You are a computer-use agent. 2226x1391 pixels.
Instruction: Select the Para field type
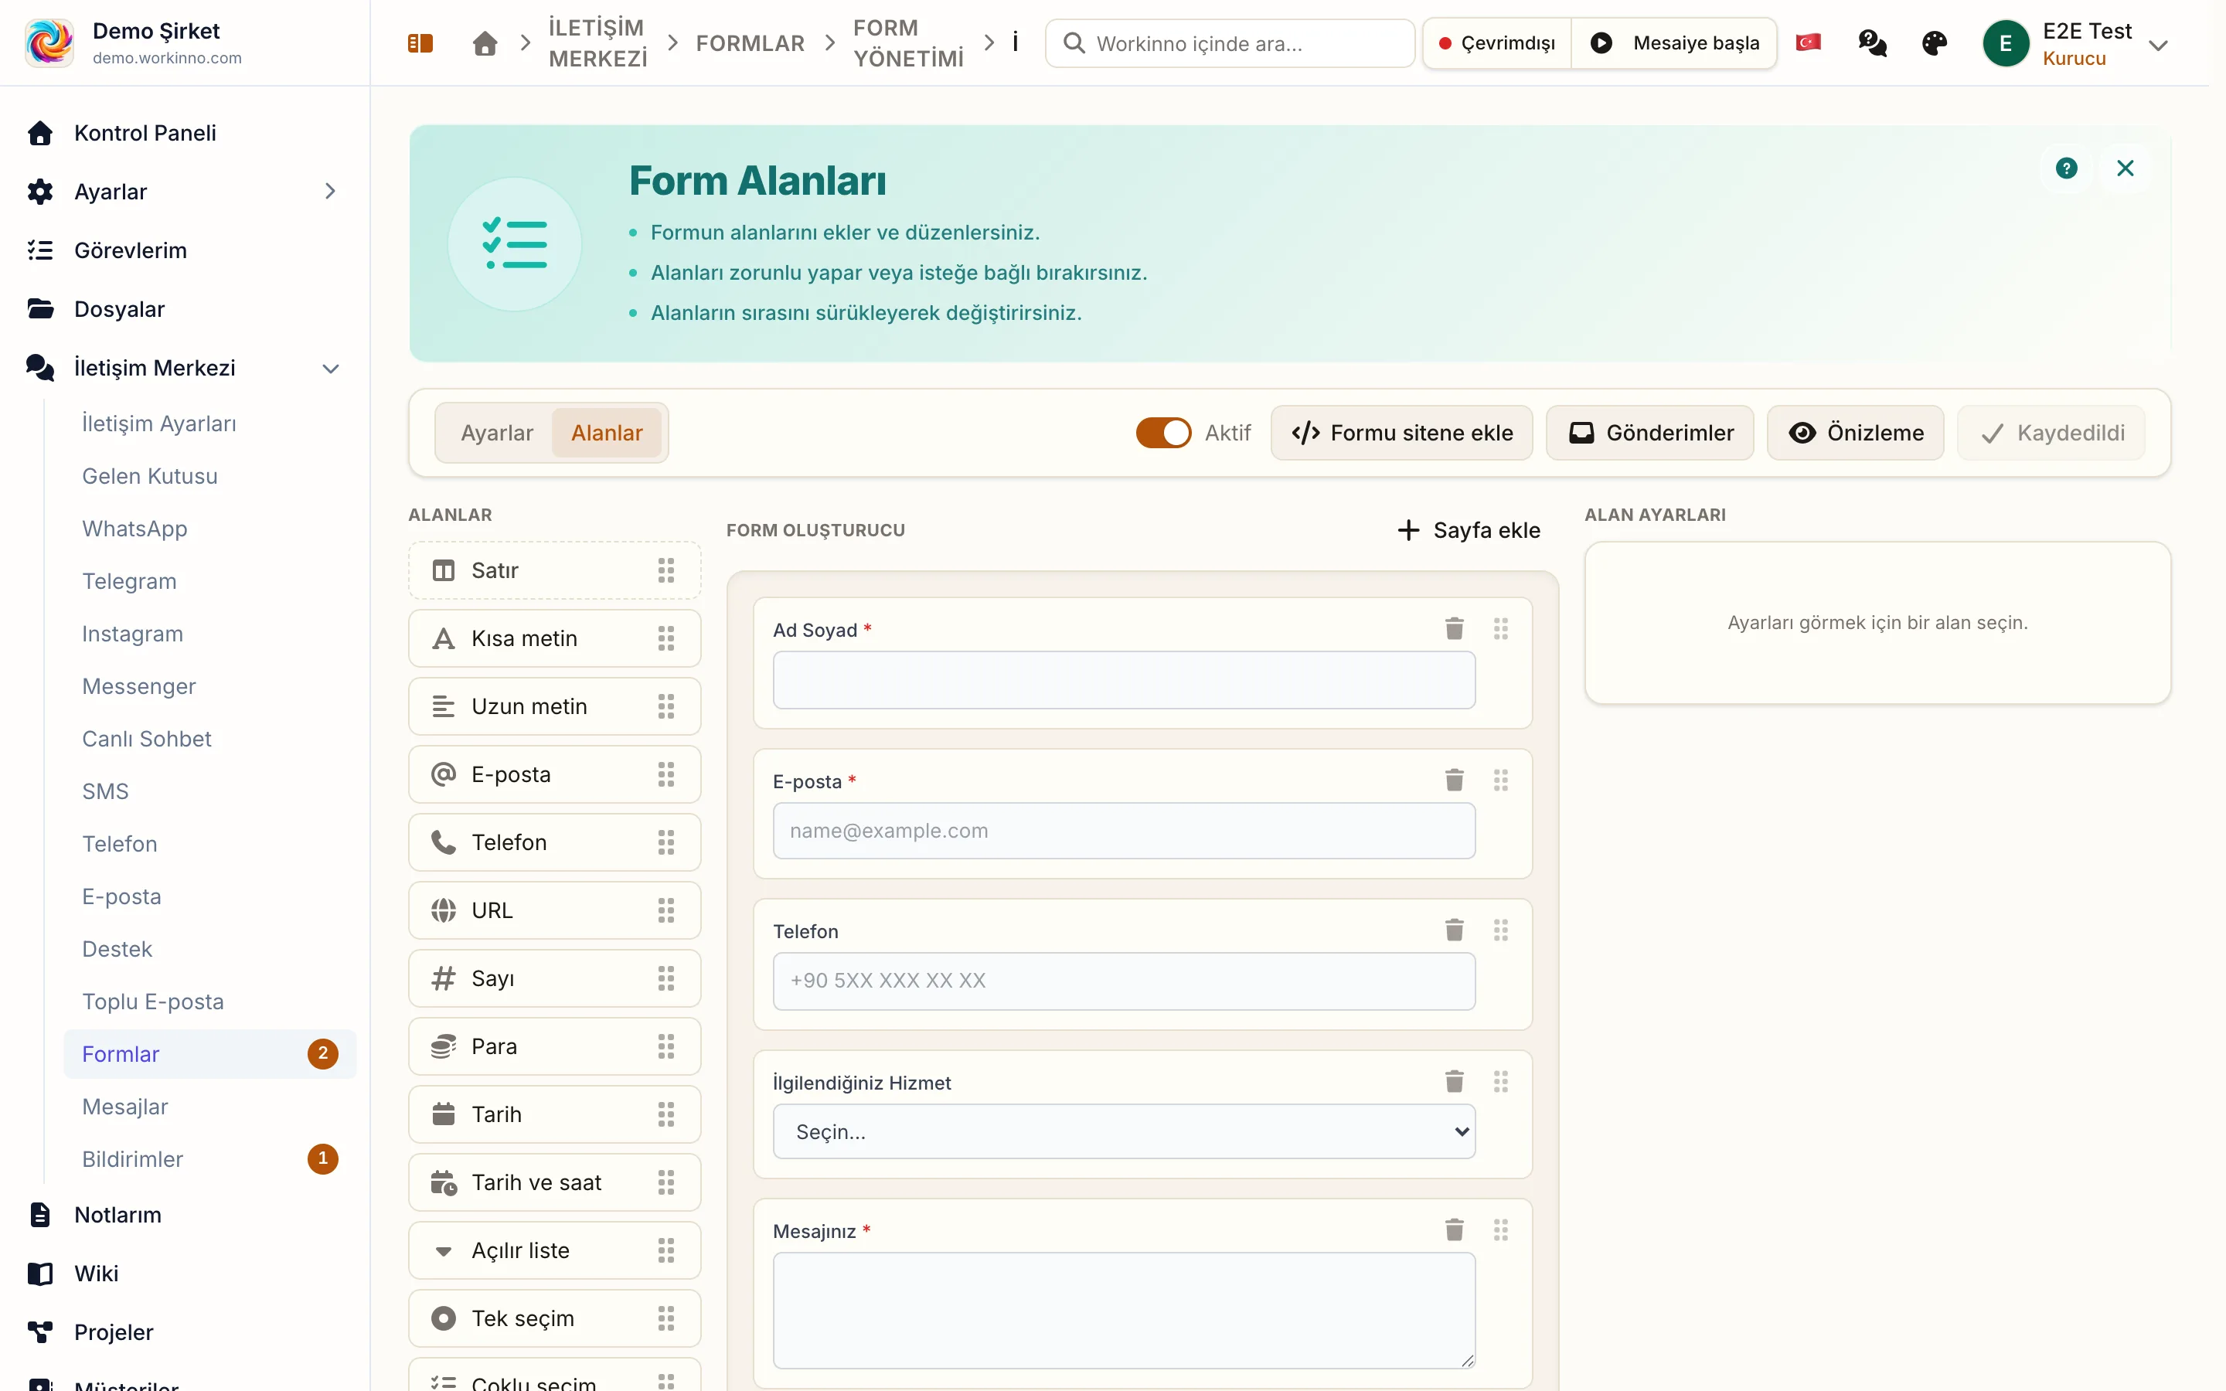point(555,1047)
